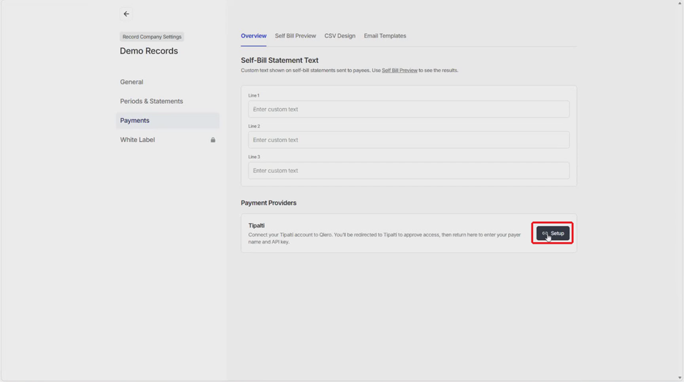Screen dimensions: 684x382
Task: Open the CSV Design tab
Action: (x=340, y=36)
